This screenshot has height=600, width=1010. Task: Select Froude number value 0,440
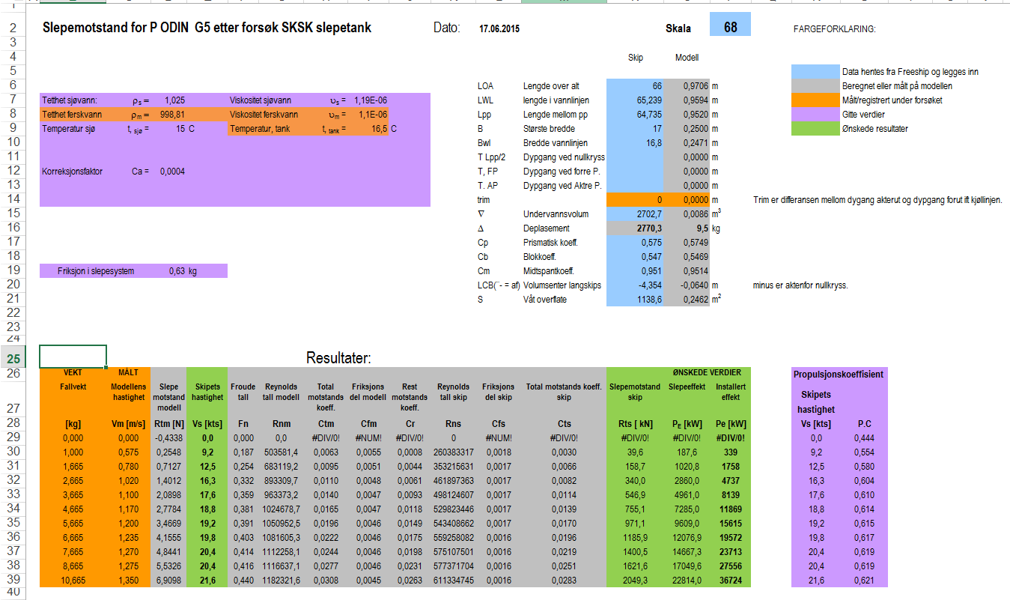click(x=243, y=580)
